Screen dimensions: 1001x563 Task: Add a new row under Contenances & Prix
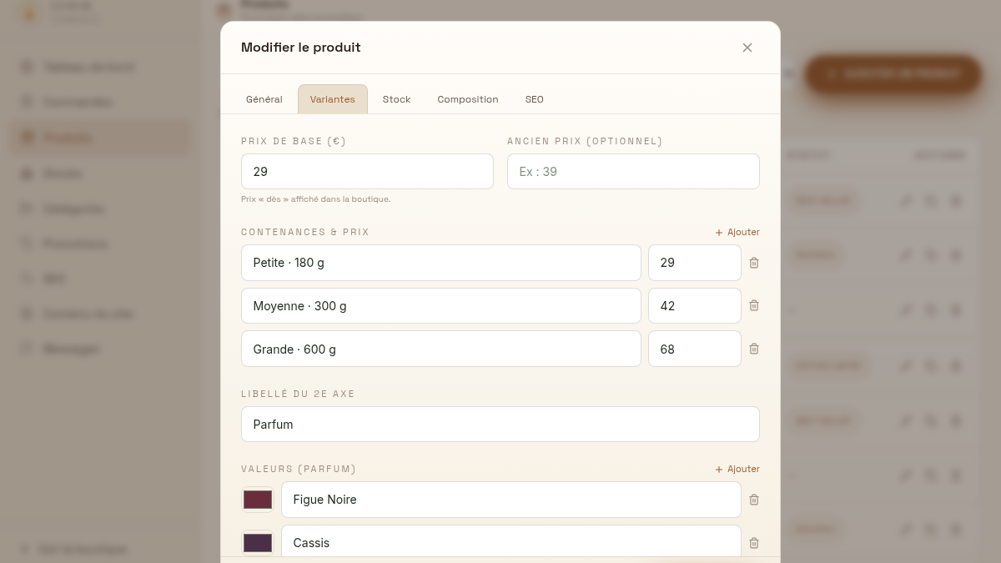(x=737, y=232)
